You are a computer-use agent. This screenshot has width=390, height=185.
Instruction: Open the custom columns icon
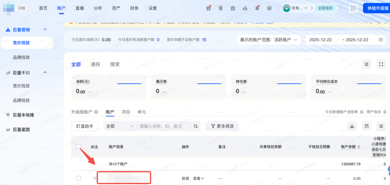coord(366,126)
